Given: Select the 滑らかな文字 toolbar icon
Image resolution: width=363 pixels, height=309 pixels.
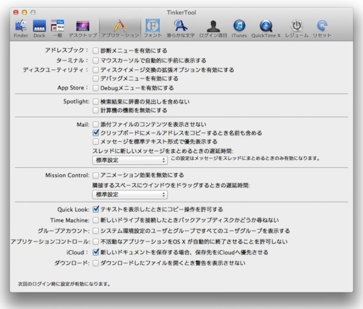Looking at the screenshot, I should click(181, 28).
